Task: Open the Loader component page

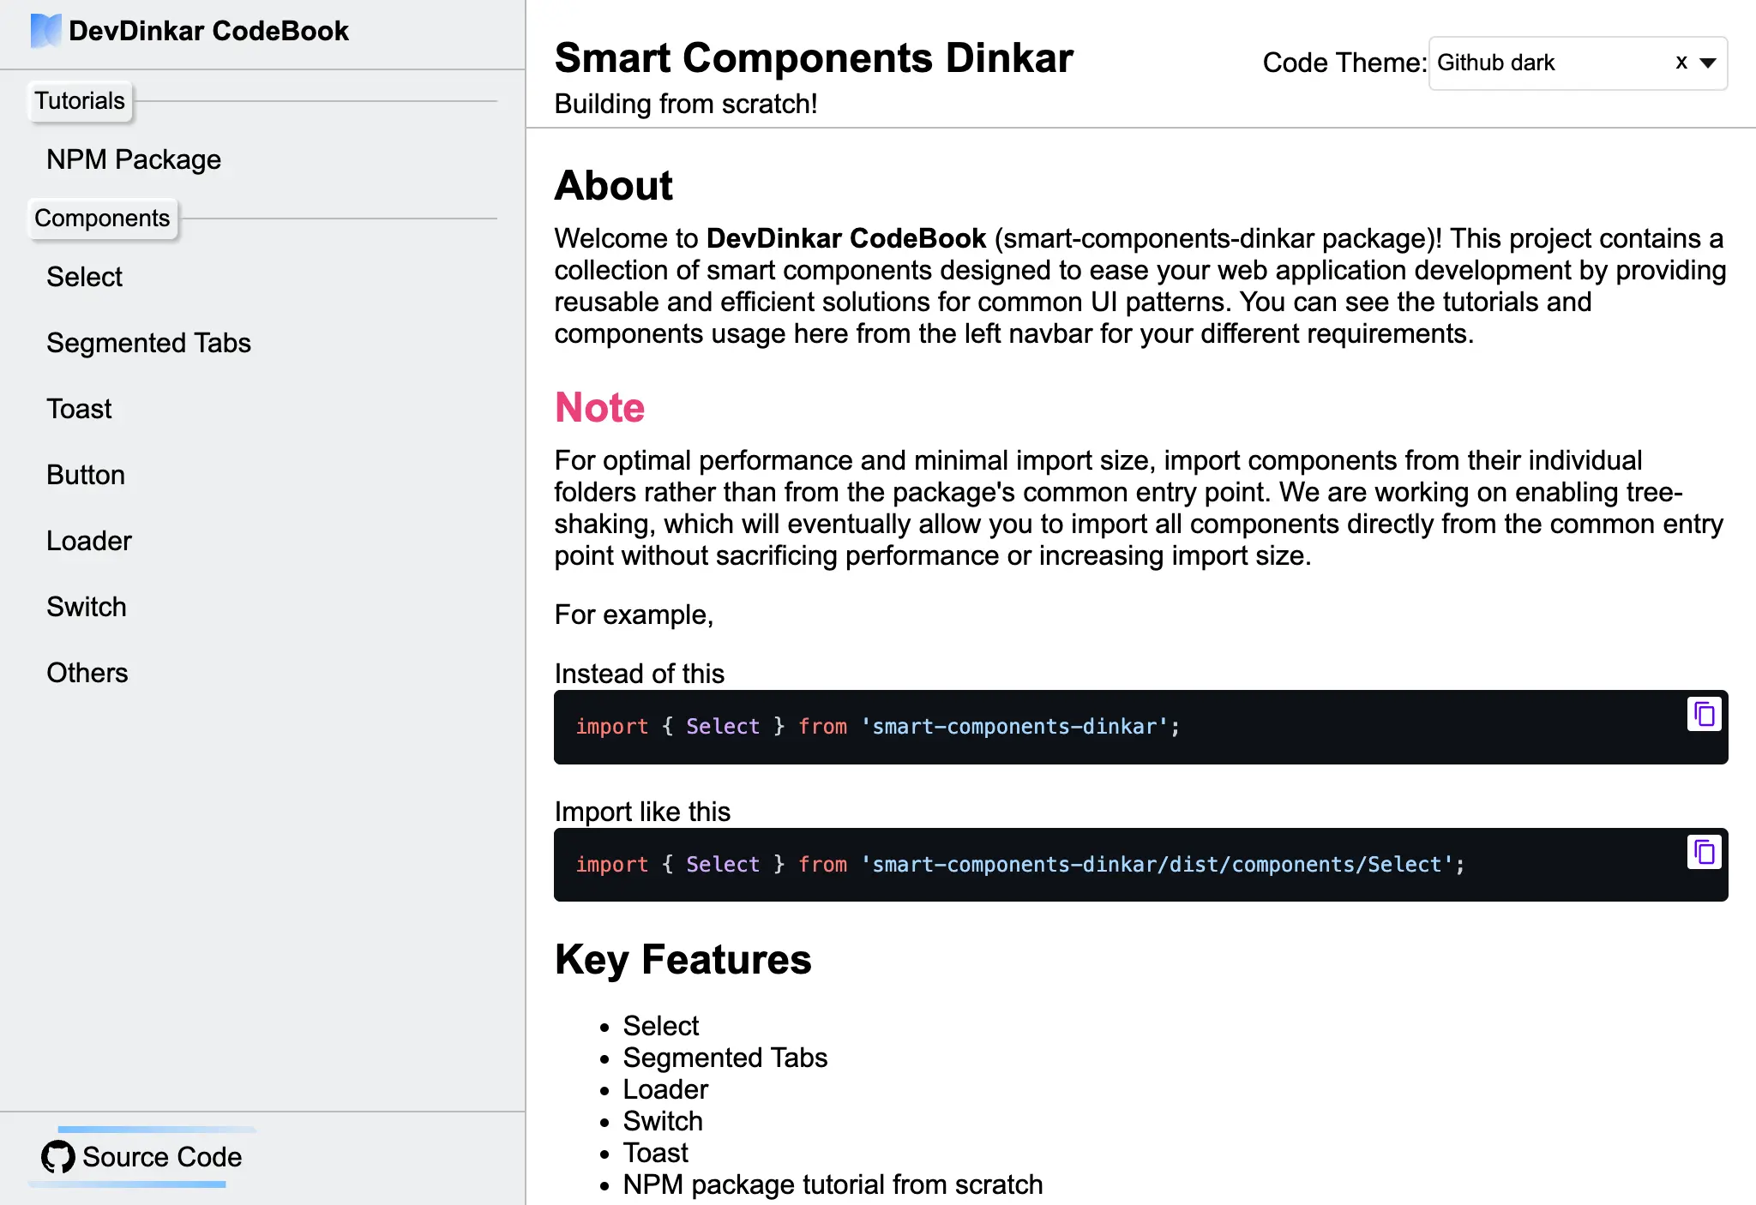Action: (x=88, y=540)
